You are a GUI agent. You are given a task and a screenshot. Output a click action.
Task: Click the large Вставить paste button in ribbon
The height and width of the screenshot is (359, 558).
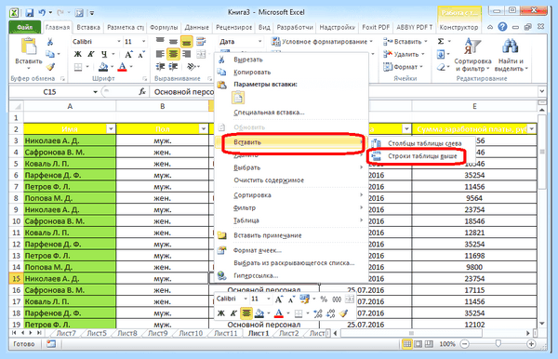coord(29,53)
